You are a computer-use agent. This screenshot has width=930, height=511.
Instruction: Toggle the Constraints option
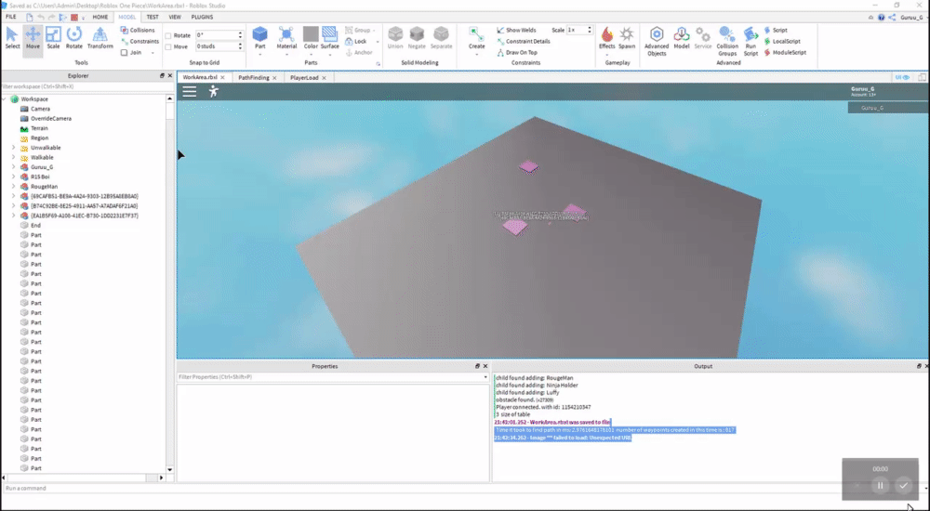point(140,42)
